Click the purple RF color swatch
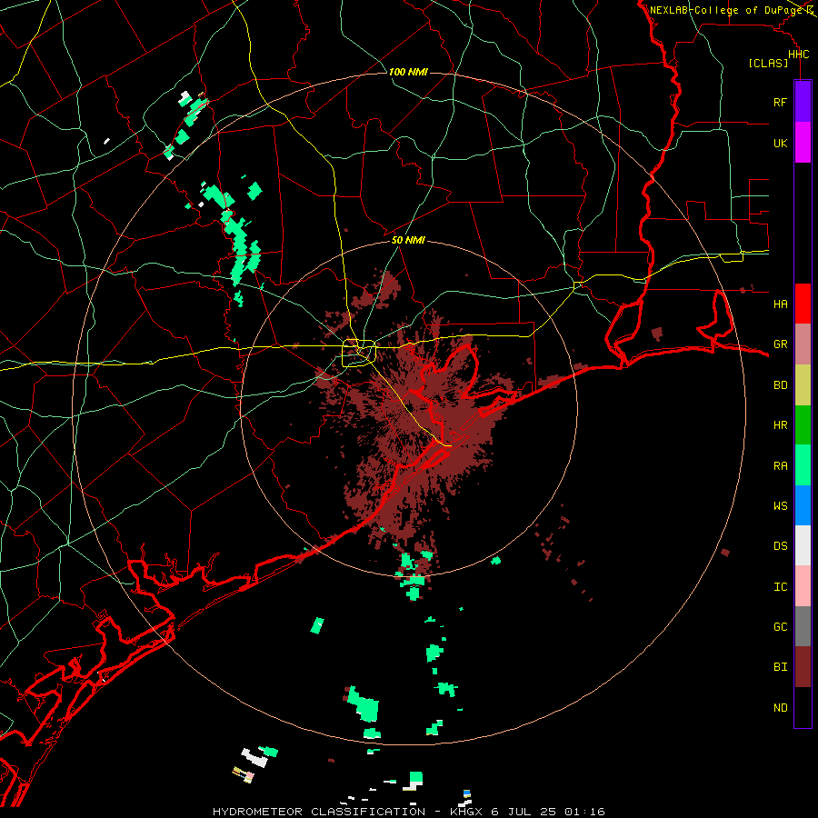This screenshot has height=818, width=818. click(803, 102)
